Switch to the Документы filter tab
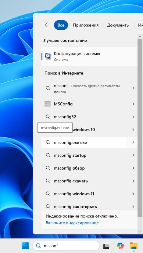The width and height of the screenshot is (143, 253). click(118, 25)
